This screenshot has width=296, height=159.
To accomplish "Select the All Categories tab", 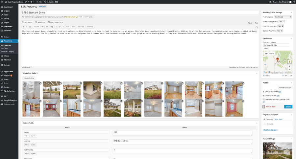I will pos(268,119).
